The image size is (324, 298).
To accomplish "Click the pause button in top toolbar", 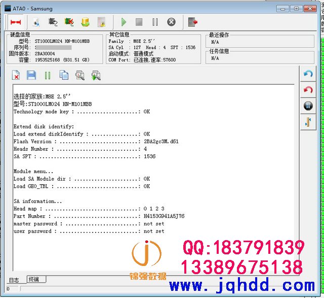I will 155,22.
